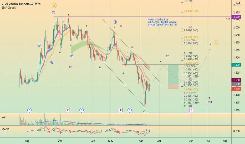This screenshot has height=144, width=245.
Task: Click 1.315 on the price scale
Action: [236, 110]
